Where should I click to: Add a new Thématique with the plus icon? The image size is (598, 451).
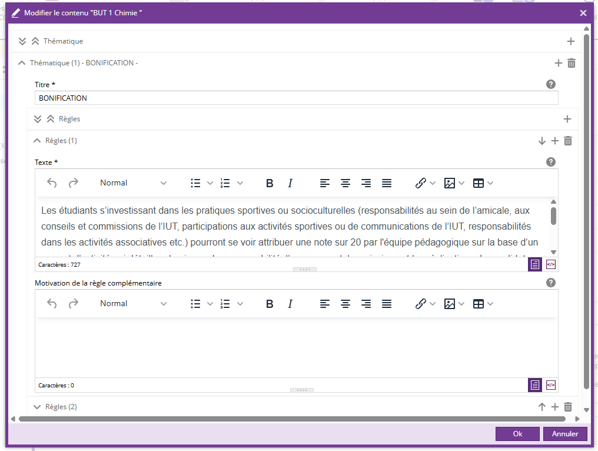(570, 41)
